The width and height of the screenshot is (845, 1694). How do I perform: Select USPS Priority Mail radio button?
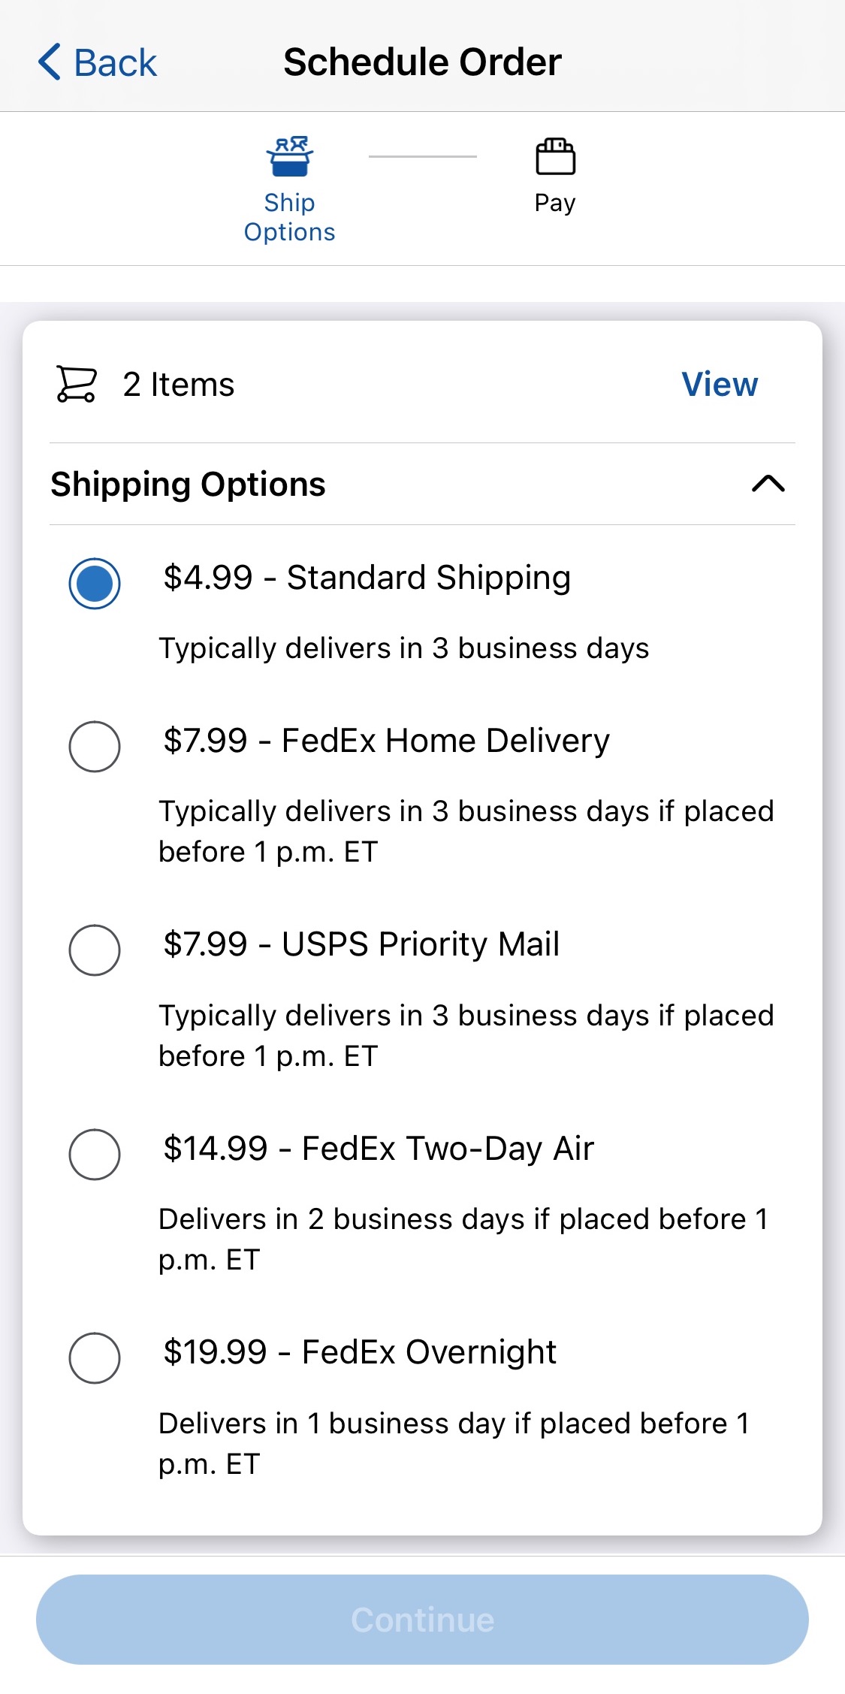(x=95, y=950)
